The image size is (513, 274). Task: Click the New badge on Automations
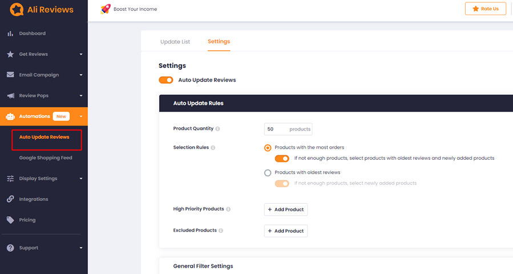coord(61,116)
